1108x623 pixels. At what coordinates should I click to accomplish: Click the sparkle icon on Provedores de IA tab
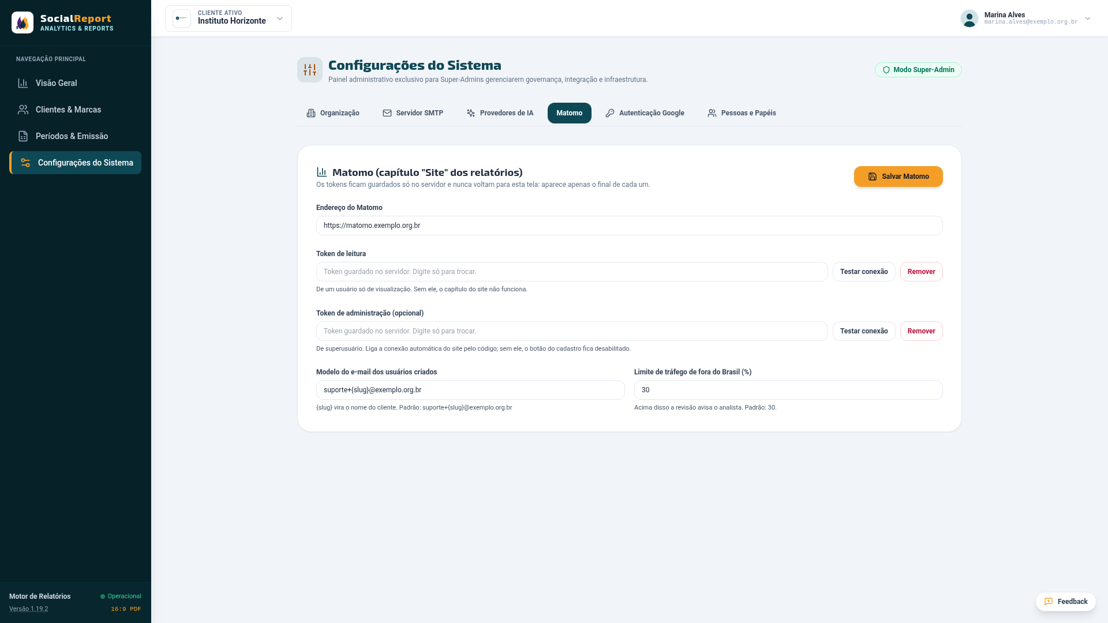pyautogui.click(x=471, y=113)
